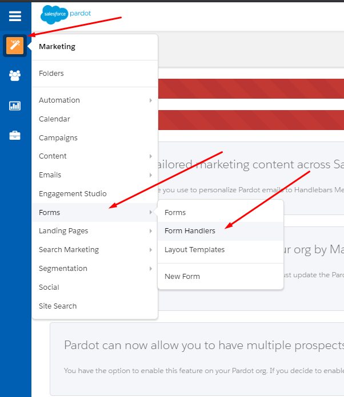Expand Emails submenu arrow

pos(151,175)
